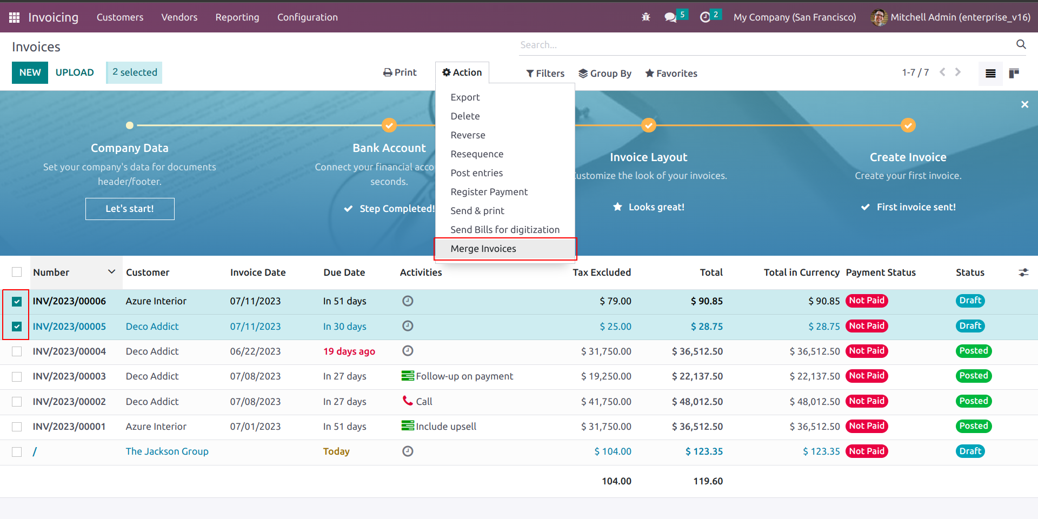Click Follow-up on payment activity icon
Screen dimensions: 1038x519
(x=408, y=376)
